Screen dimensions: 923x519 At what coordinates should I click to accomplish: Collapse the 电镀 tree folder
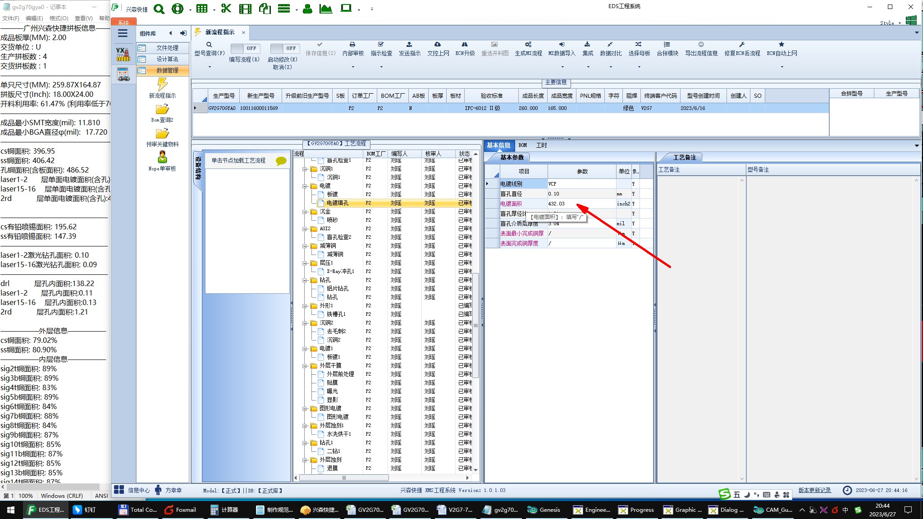(x=305, y=186)
